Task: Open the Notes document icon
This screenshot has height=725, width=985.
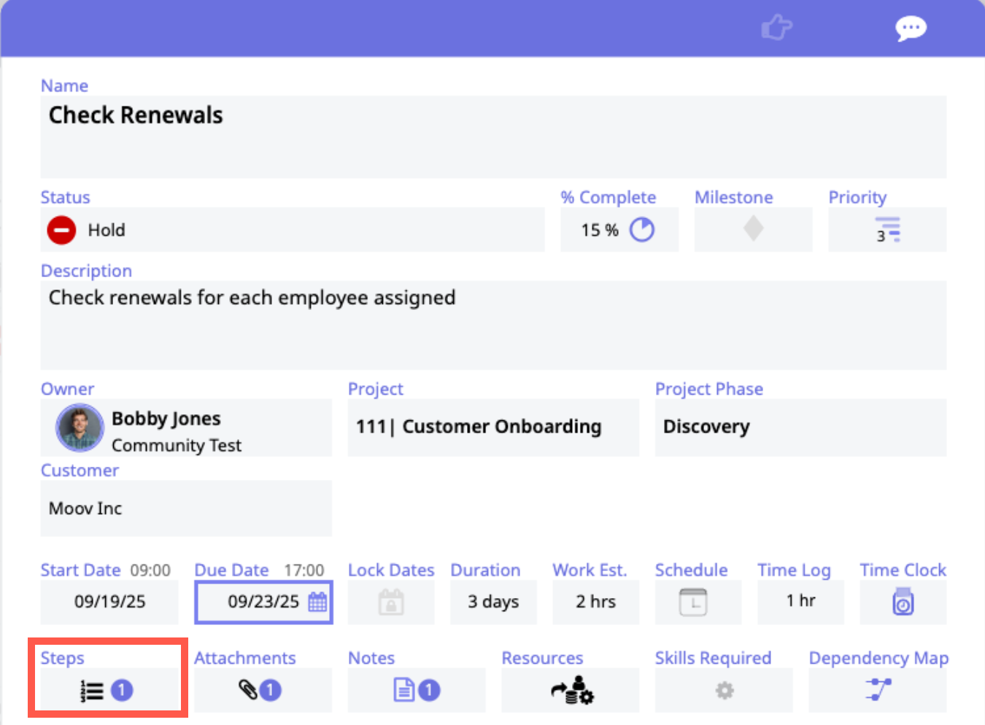Action: point(404,690)
